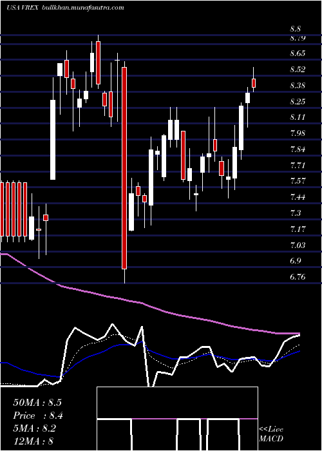Screen dimensions: 322x451
Task: Click the 7.17 price axis label
Action: pyautogui.click(x=298, y=229)
